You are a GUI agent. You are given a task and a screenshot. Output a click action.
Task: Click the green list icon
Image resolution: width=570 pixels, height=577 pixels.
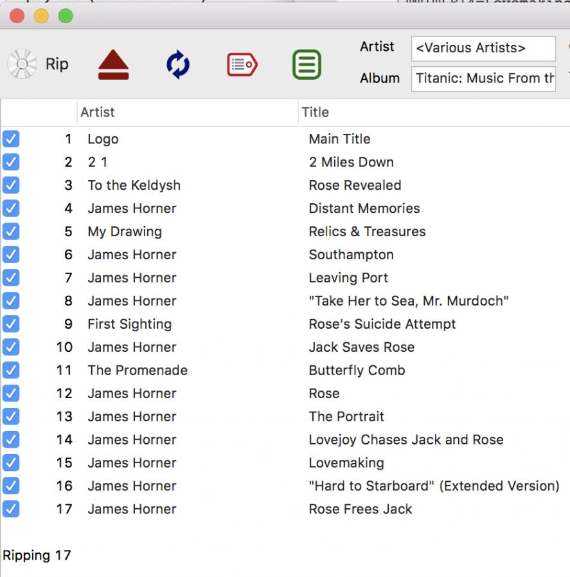[307, 65]
